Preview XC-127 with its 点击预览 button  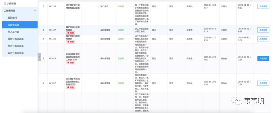(x=263, y=30)
